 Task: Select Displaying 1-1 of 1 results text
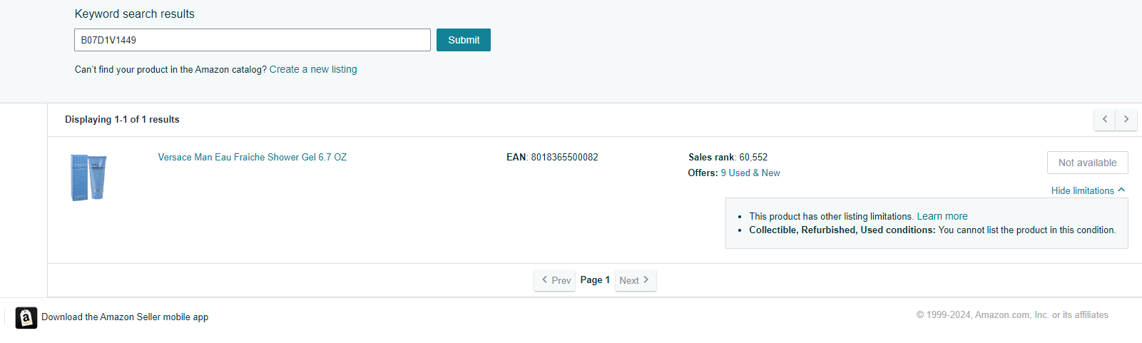coord(122,119)
